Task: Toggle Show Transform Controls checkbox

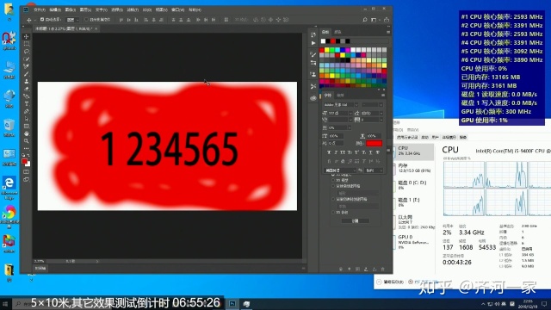Action: (86, 20)
